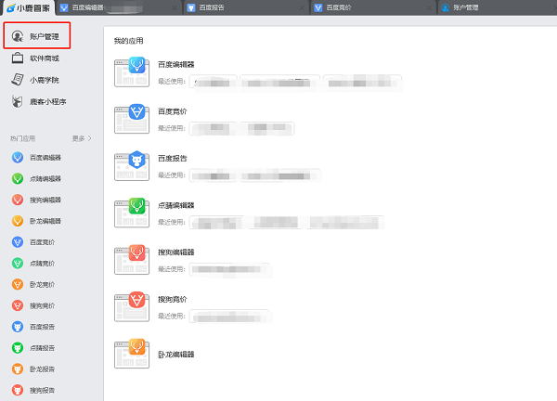Screen dimensions: 557x401
Task: Select first recent account under 百度编辑器
Action: click(x=214, y=82)
